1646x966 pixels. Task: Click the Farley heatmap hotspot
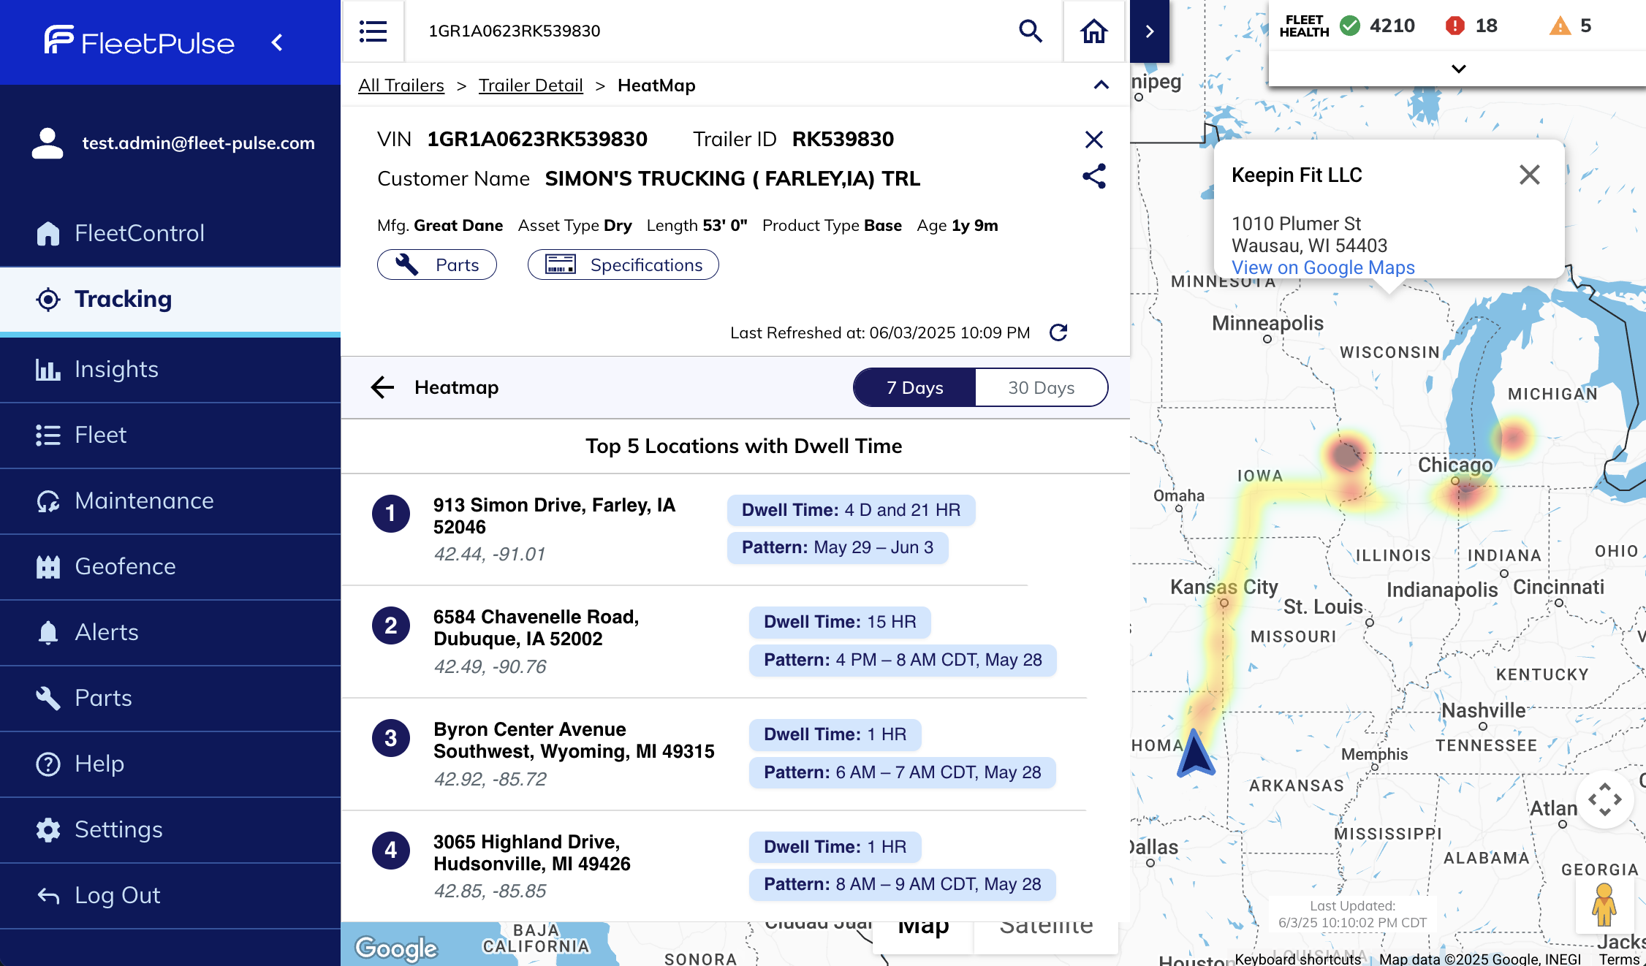(1346, 455)
